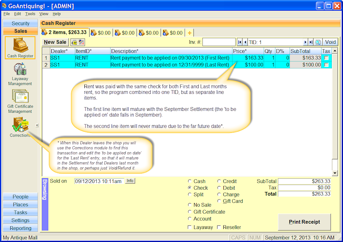Click the Price column header

[x=248, y=51]
